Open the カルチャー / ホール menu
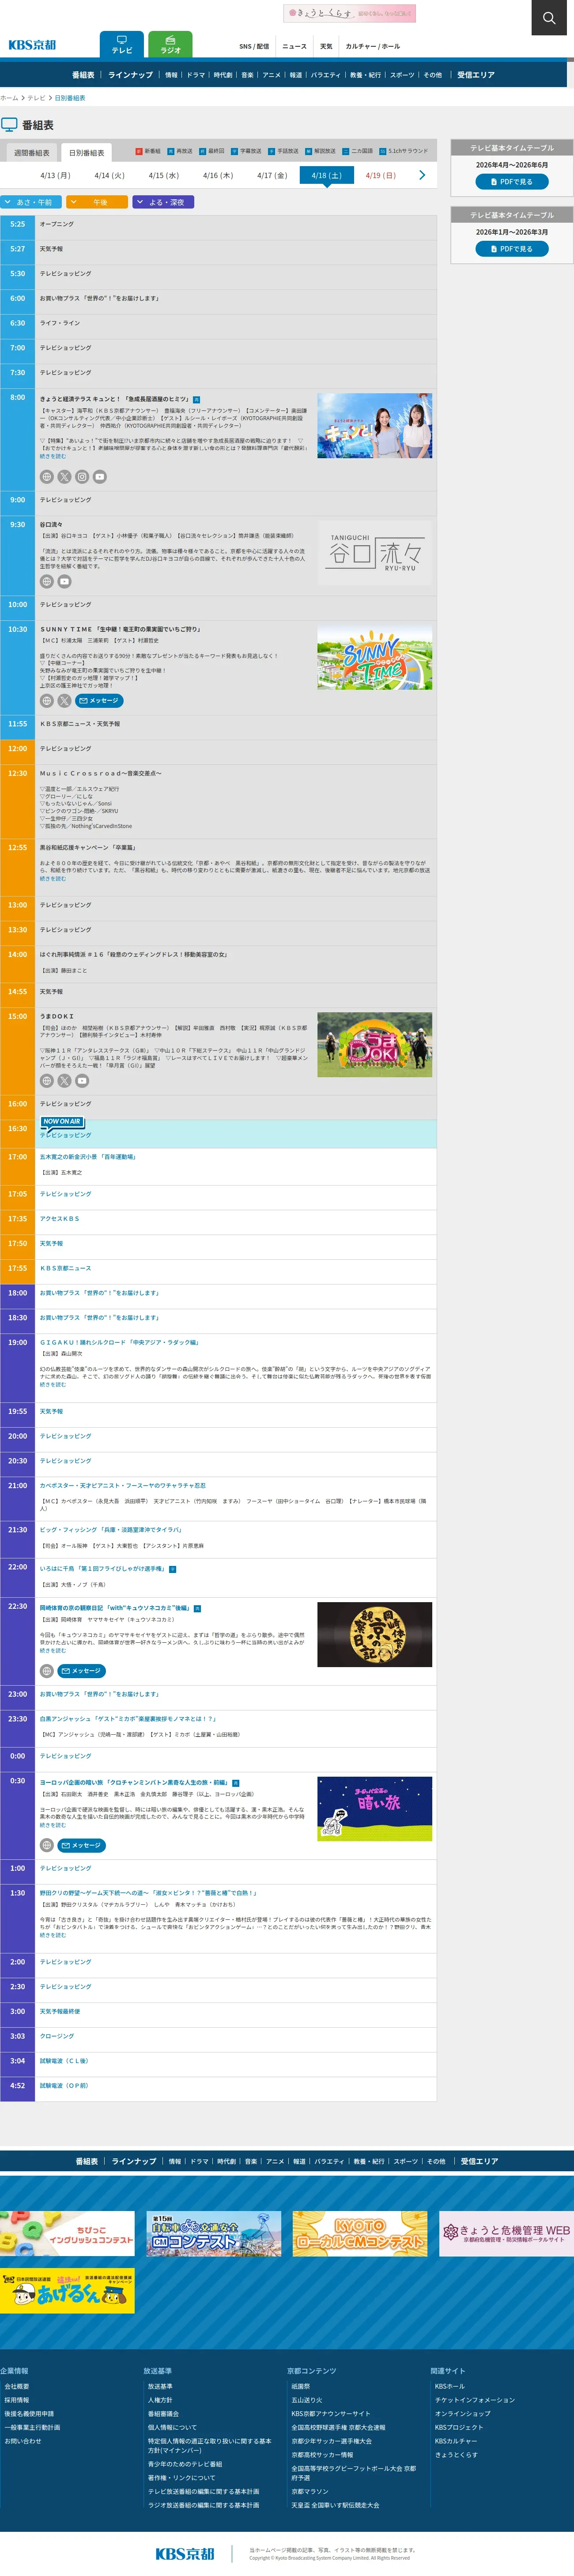 pyautogui.click(x=372, y=46)
